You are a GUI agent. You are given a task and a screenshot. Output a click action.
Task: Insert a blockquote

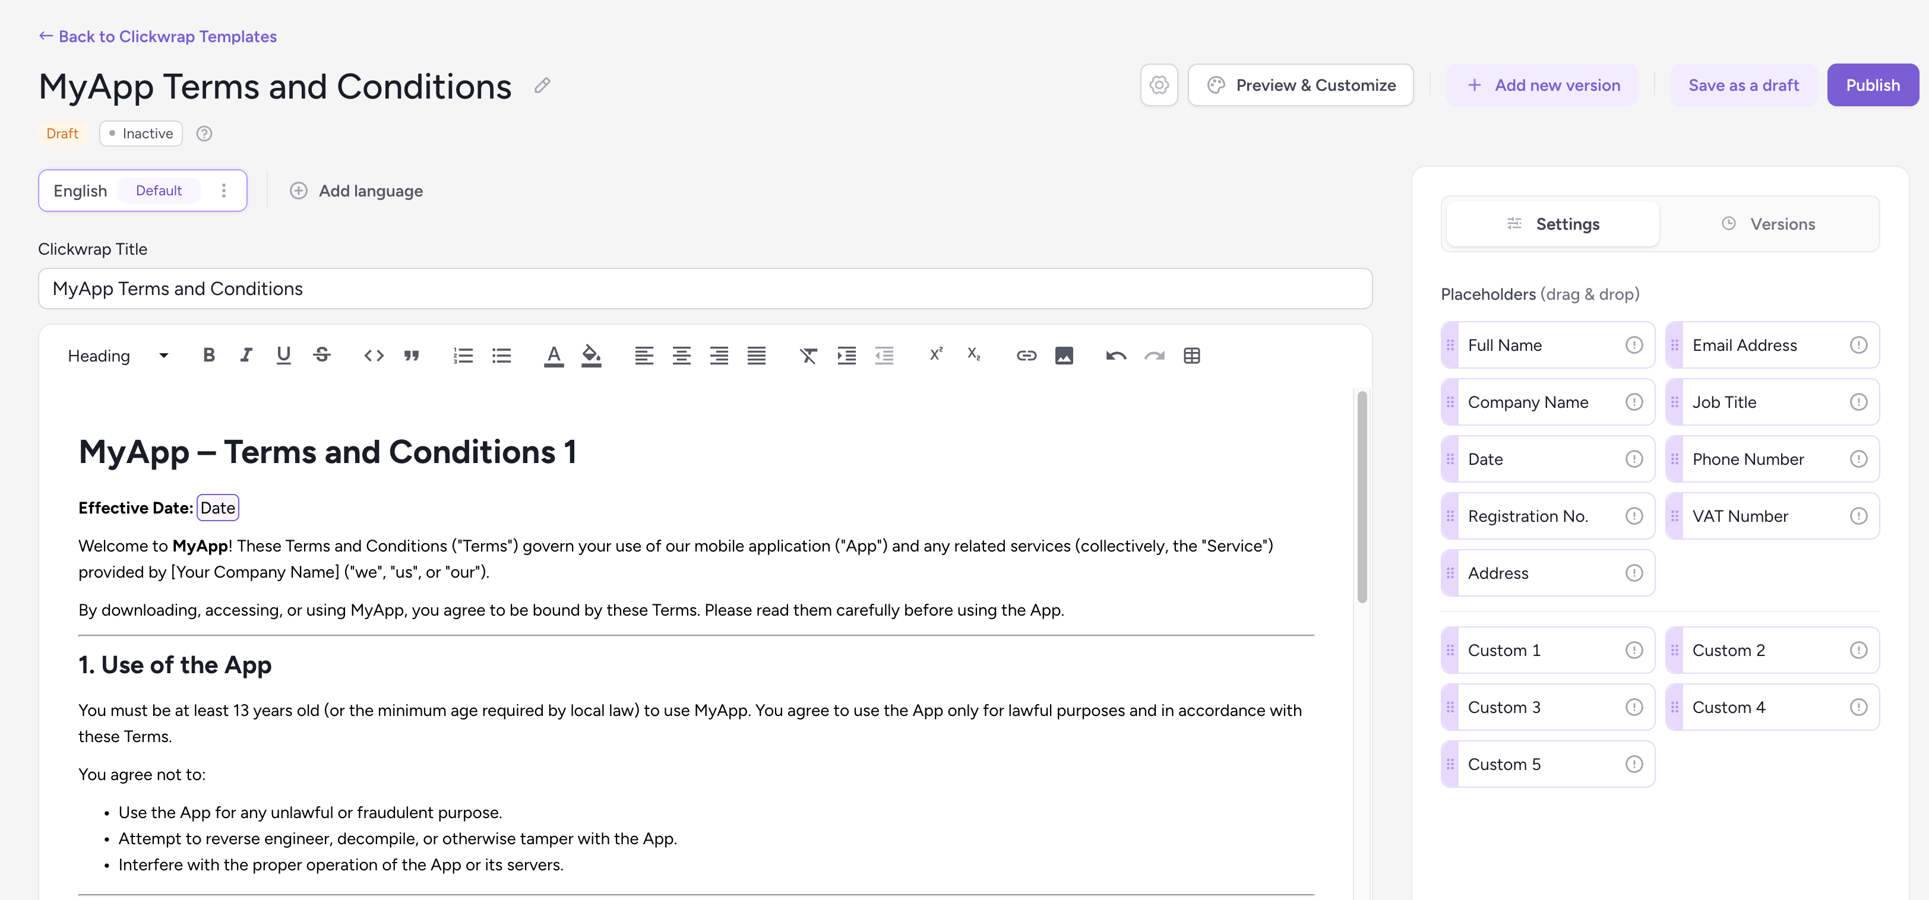412,355
